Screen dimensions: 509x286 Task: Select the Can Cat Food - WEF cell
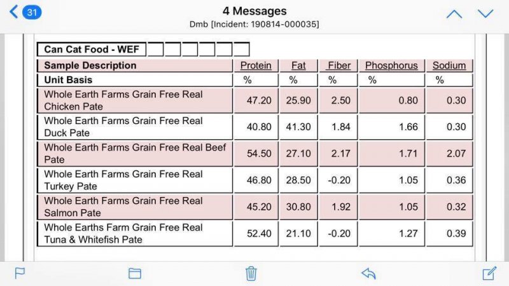coord(91,50)
